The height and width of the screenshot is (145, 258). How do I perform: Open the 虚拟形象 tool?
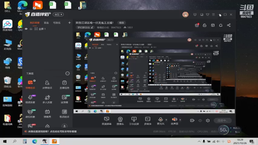pos(30,113)
